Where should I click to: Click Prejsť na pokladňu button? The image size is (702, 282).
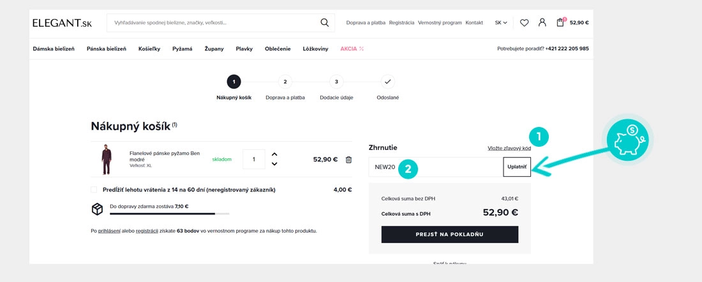[449, 235]
